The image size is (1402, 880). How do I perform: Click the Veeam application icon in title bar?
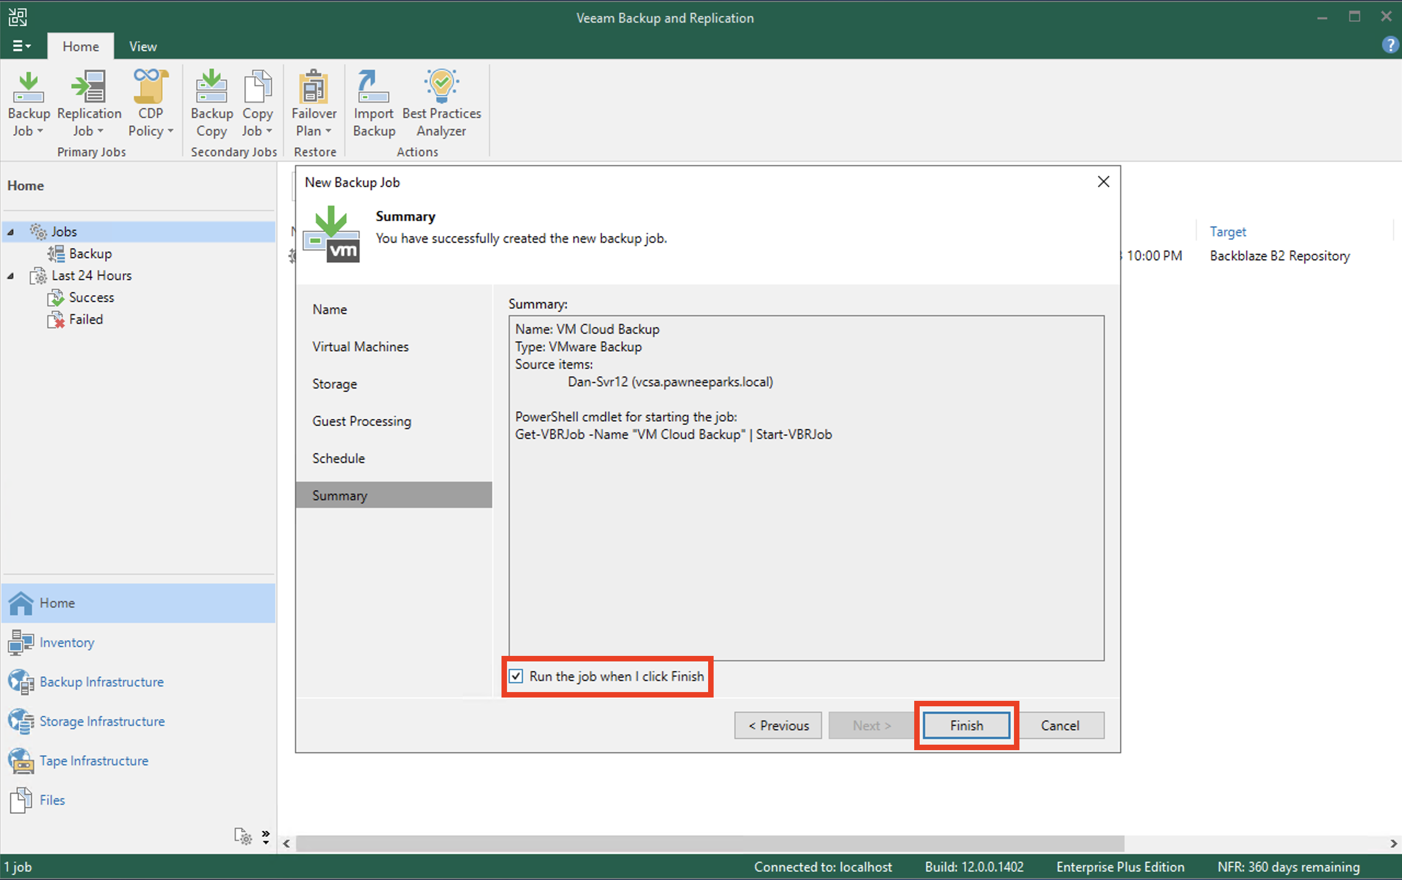tap(18, 17)
